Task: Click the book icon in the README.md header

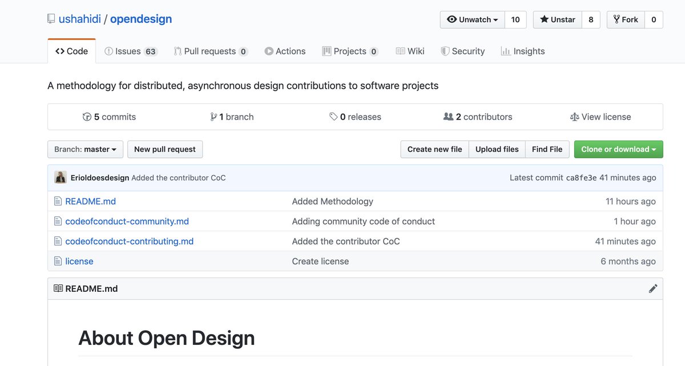Action: pyautogui.click(x=58, y=288)
